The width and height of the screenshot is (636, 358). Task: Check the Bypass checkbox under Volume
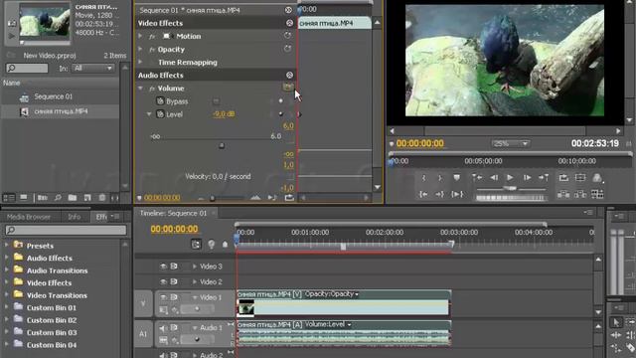click(216, 101)
